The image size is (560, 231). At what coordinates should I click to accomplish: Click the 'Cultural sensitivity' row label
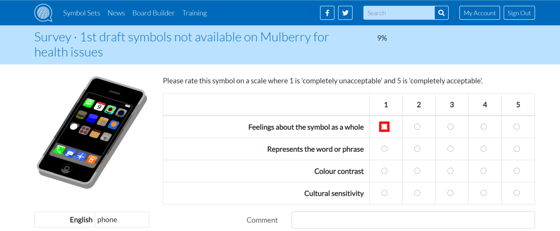[334, 193]
